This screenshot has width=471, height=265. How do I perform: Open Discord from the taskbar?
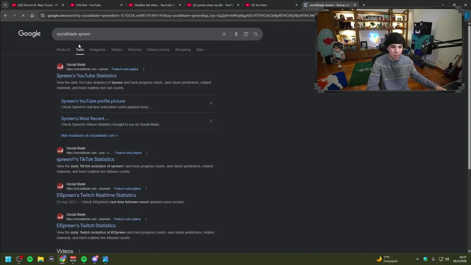point(95,259)
